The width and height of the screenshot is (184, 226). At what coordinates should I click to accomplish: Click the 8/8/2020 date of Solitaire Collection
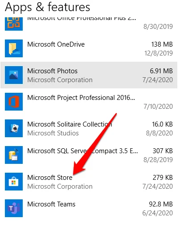point(159,133)
